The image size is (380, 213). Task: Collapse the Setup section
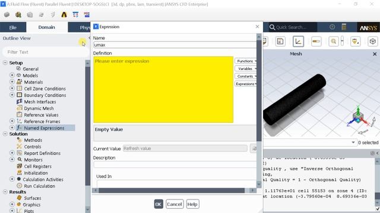click(5, 63)
